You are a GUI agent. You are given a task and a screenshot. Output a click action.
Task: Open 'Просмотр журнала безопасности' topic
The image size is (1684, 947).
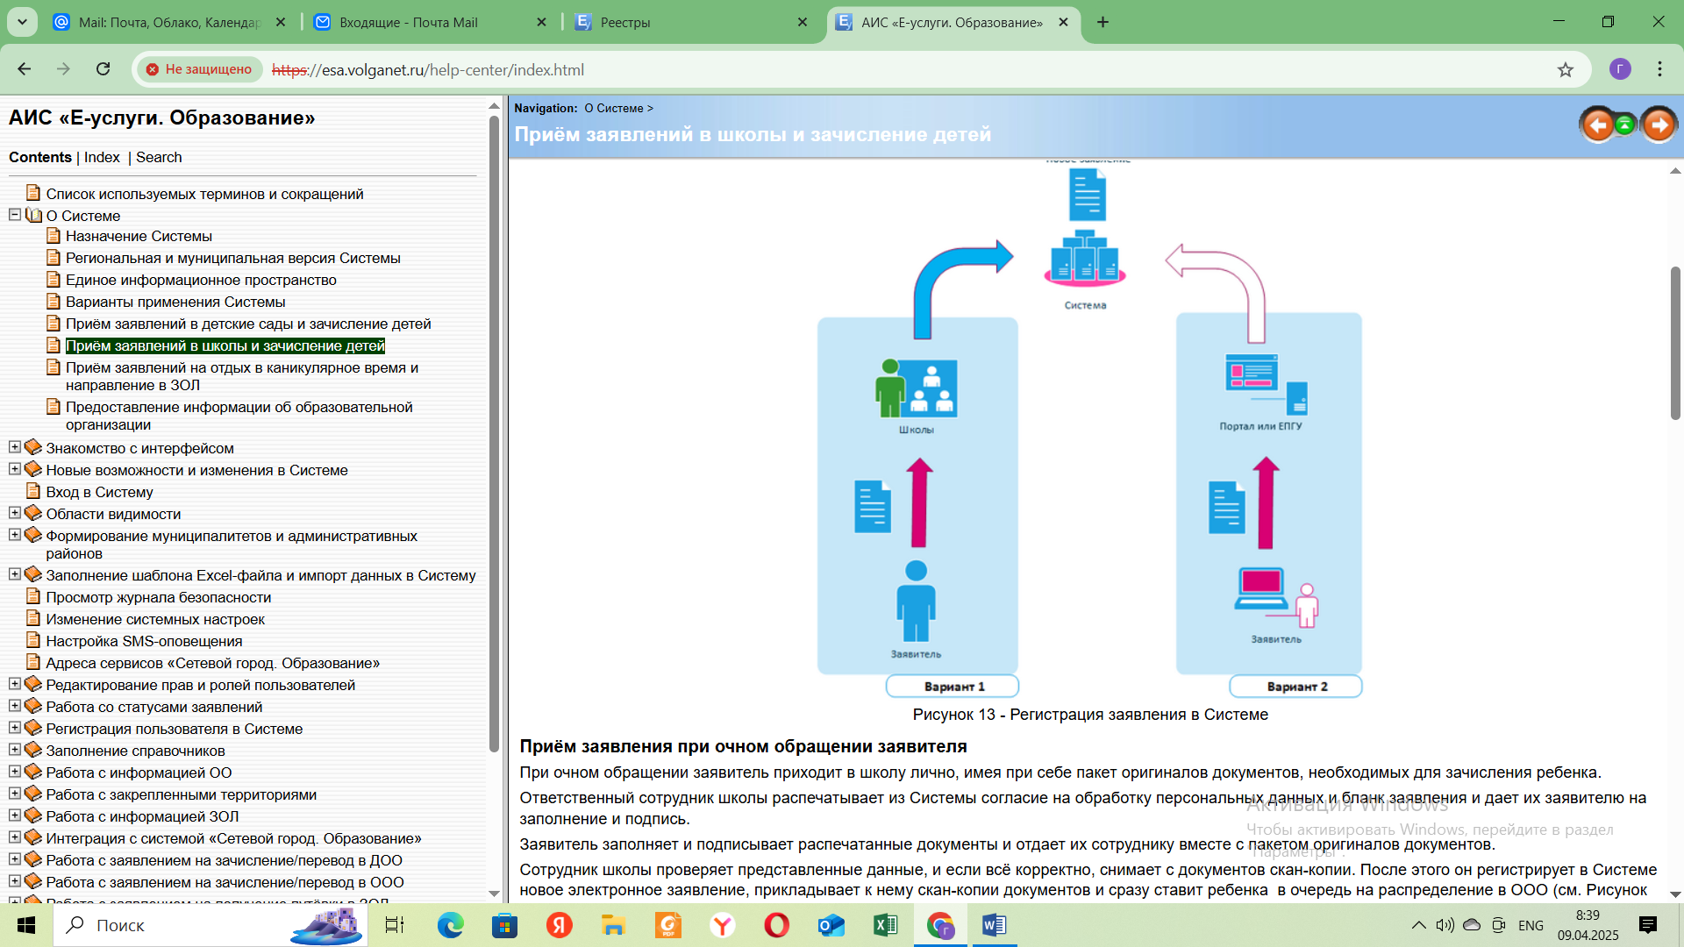(x=158, y=597)
